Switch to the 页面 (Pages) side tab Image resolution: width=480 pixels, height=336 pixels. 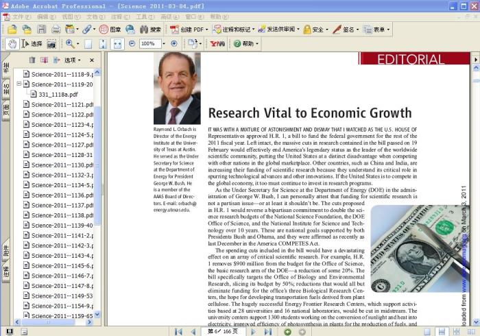[5, 110]
